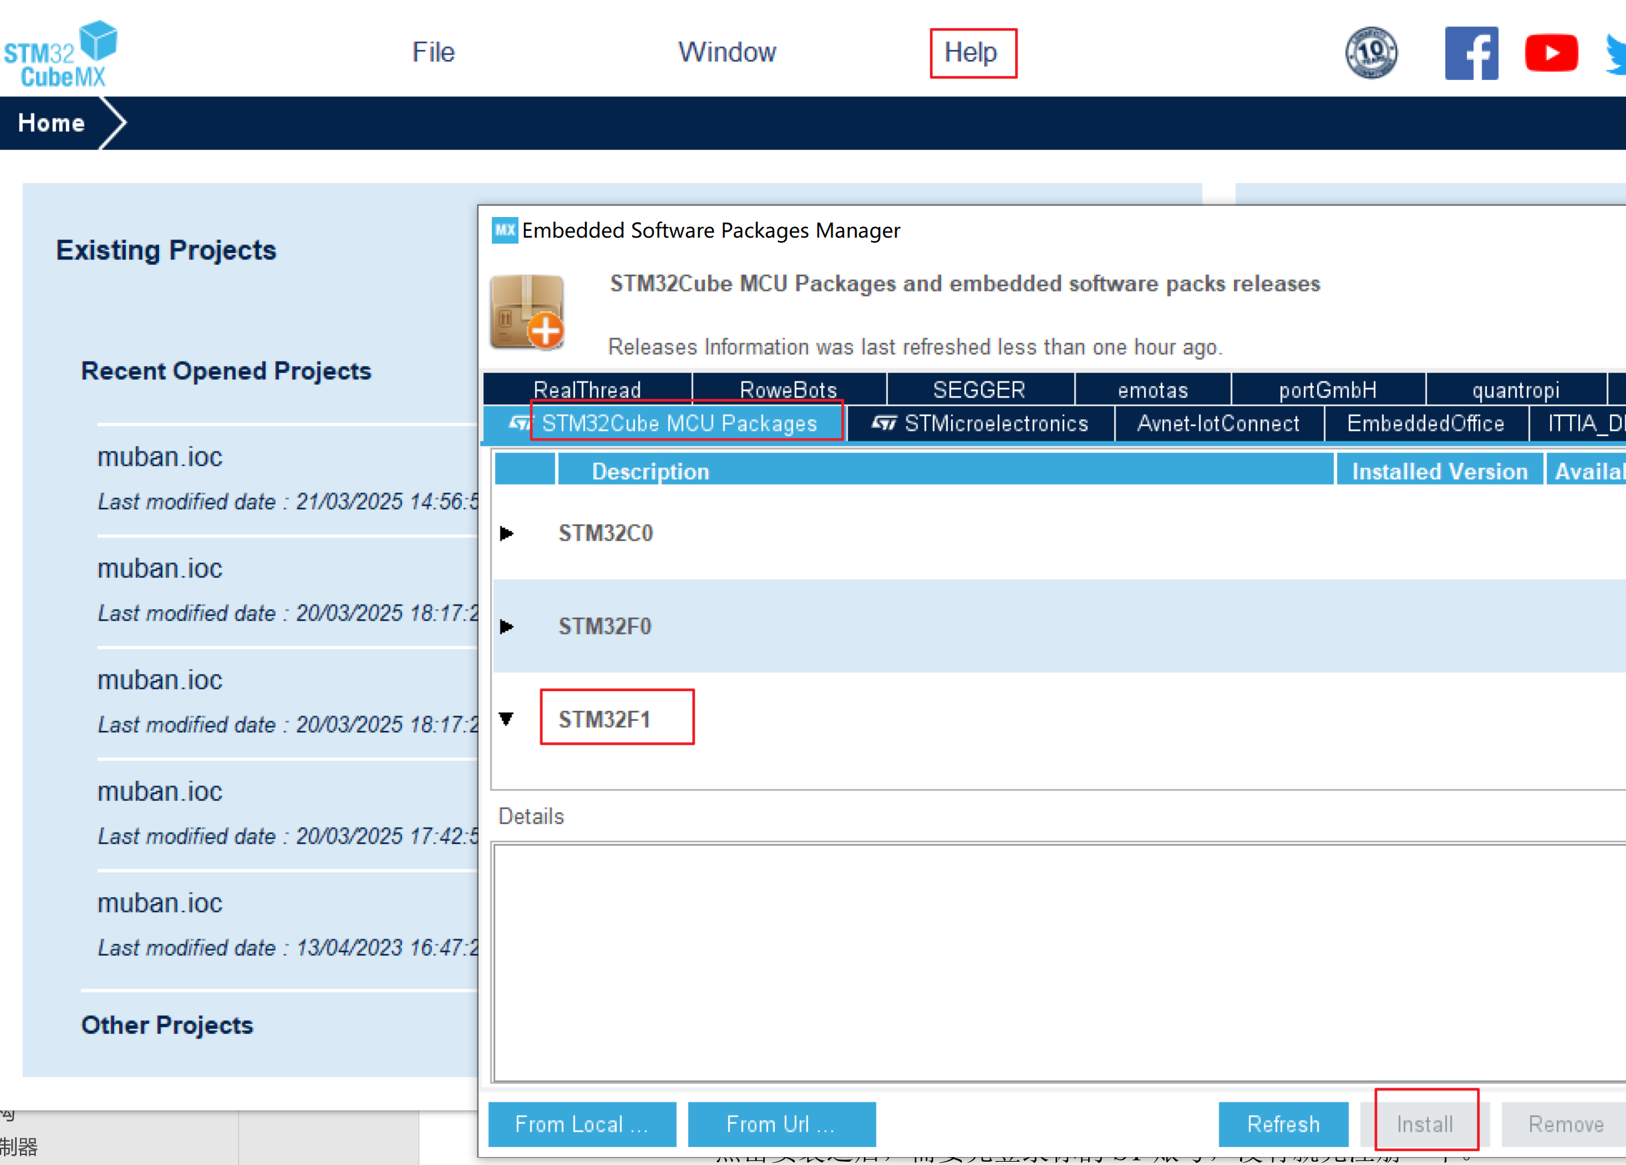Screen dimensions: 1626x1165
Task: Collapse the STM32F1 package row
Action: (507, 718)
